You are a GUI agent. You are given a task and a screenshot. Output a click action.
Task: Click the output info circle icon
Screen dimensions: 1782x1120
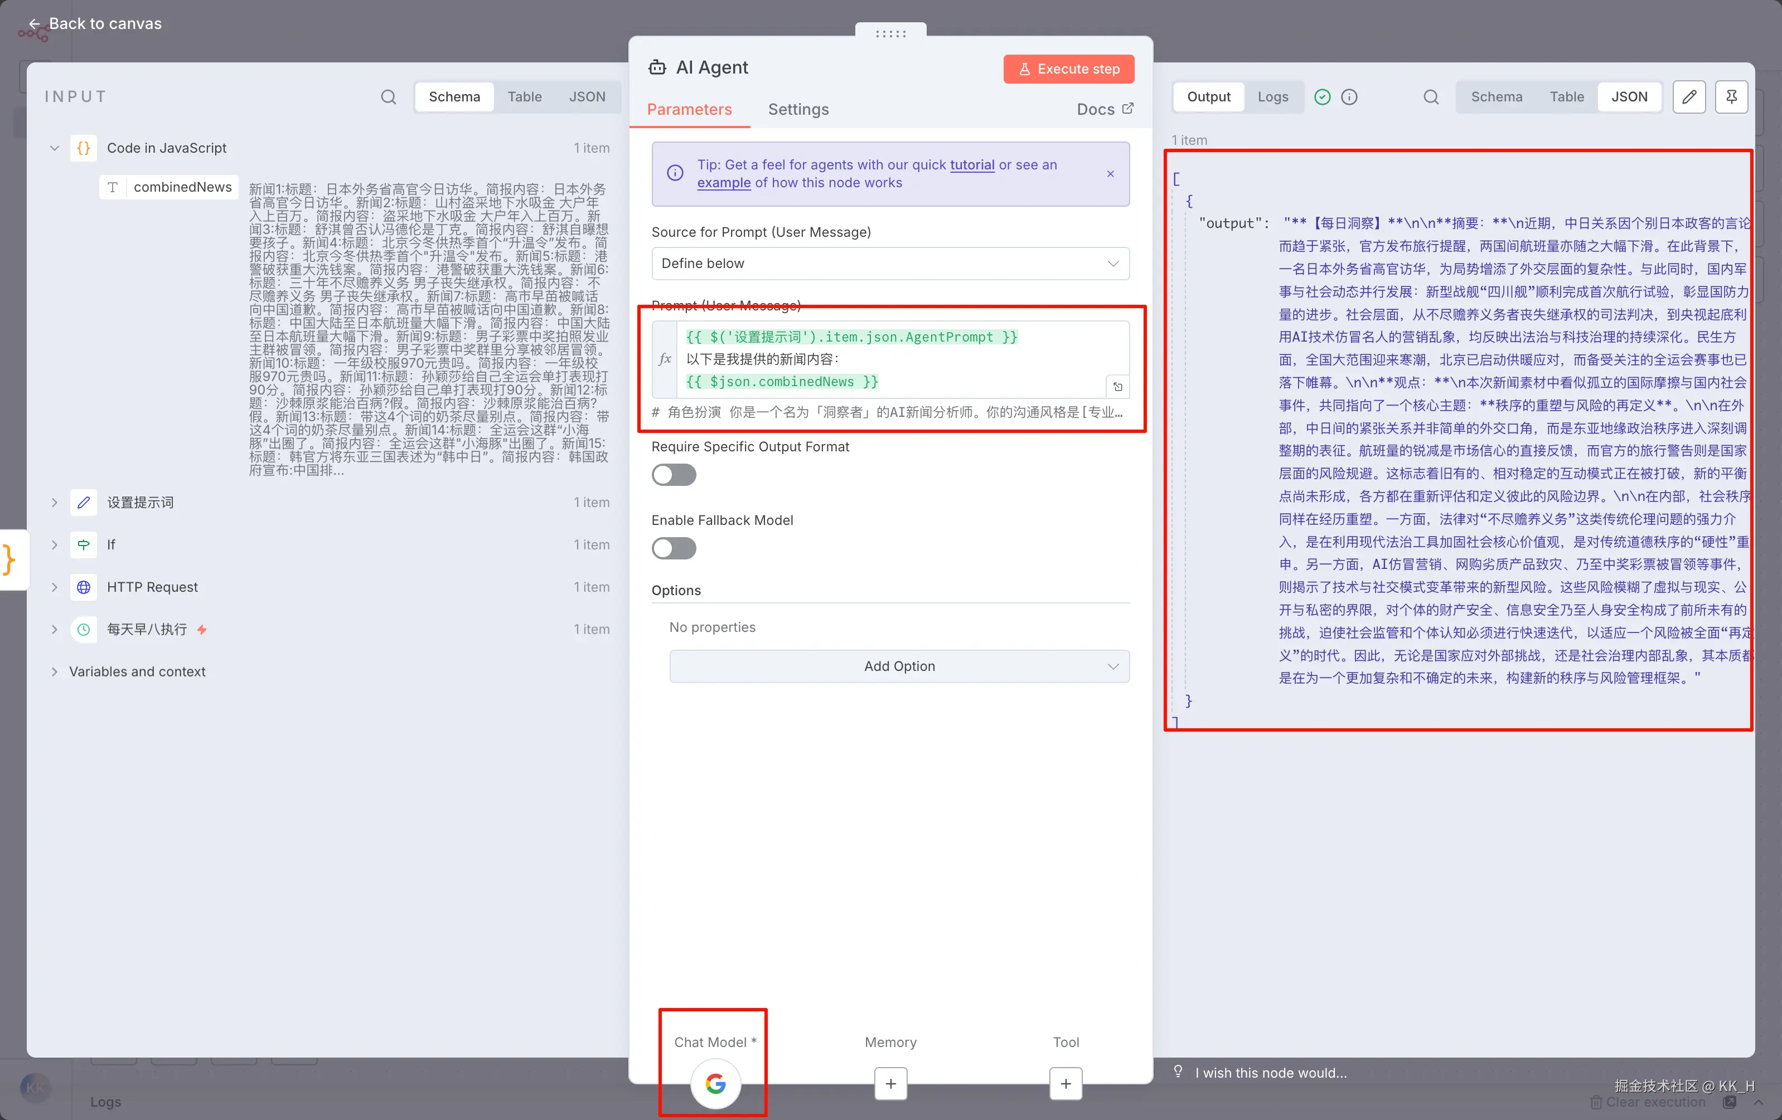coord(1349,97)
